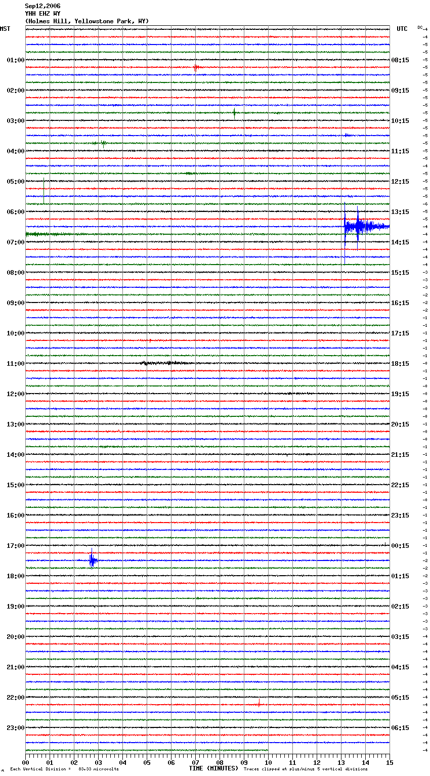The image size is (430, 776).
Task: Click '(Holmes Hill, Yellowstone Park, WY)' station name
Action: click(87, 21)
